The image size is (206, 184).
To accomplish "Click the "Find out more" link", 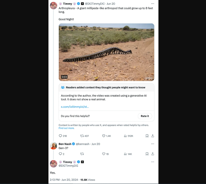I will (66, 128).
